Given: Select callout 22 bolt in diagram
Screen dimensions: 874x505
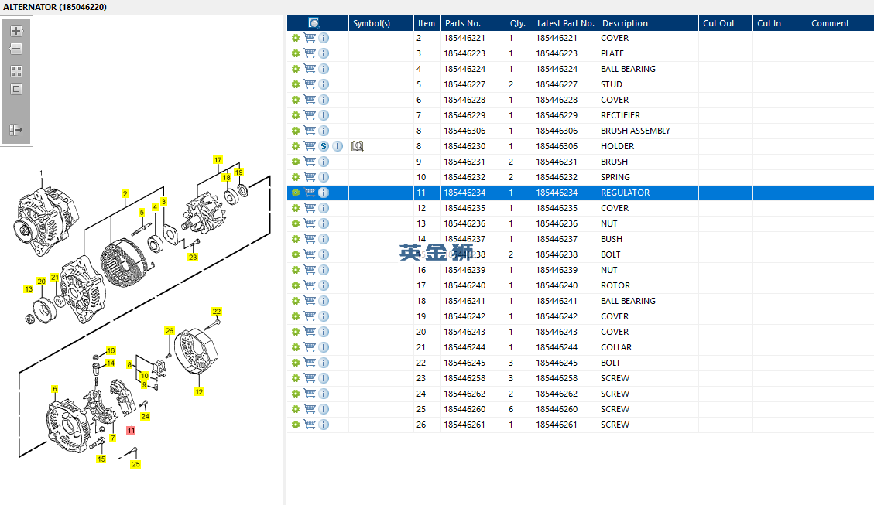Looking at the screenshot, I should (217, 311).
